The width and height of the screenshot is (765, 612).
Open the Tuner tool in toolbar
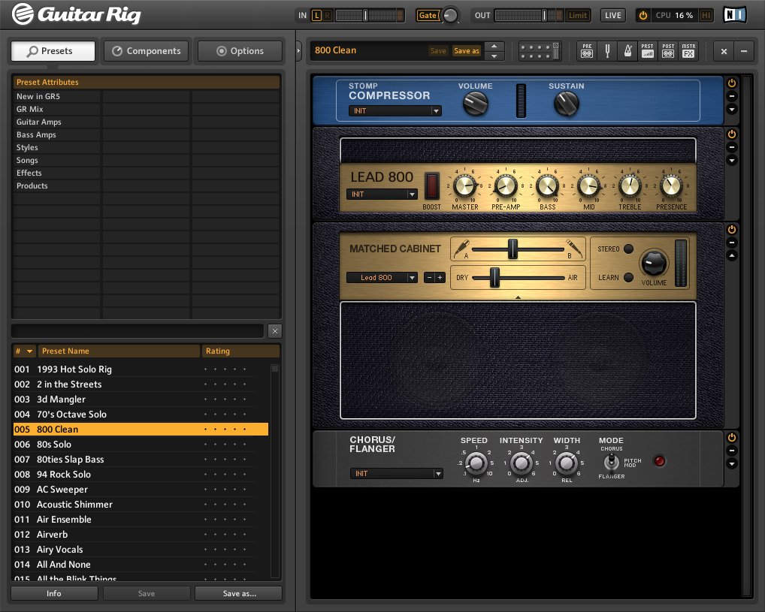607,51
